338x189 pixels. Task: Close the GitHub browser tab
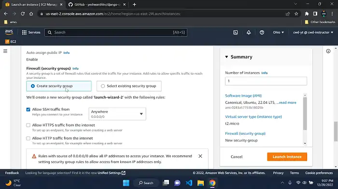point(125,4)
